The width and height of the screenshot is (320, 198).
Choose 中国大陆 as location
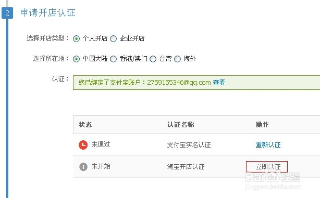[x=76, y=59]
